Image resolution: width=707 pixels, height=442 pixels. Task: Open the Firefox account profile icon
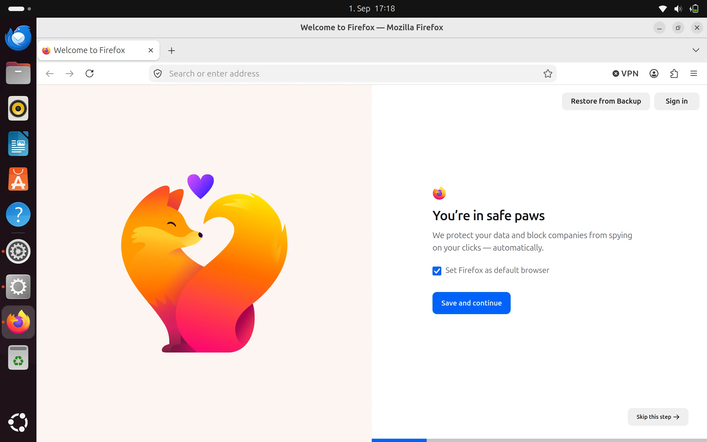[654, 74]
